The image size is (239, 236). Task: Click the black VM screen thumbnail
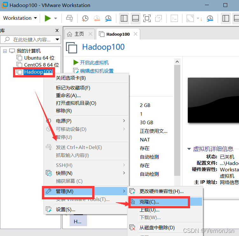click(x=213, y=100)
